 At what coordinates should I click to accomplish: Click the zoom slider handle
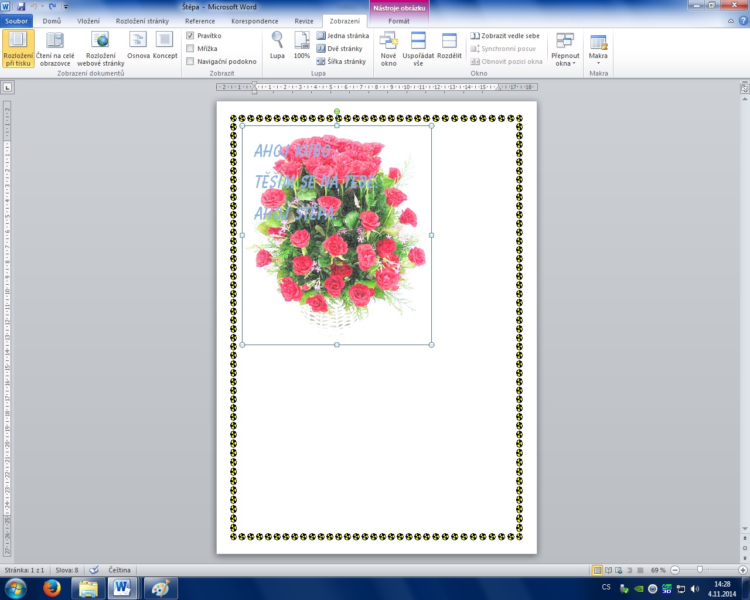[x=700, y=570]
